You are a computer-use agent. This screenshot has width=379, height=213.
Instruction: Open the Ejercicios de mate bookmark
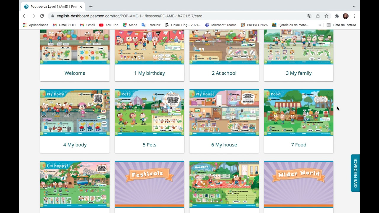click(290, 25)
